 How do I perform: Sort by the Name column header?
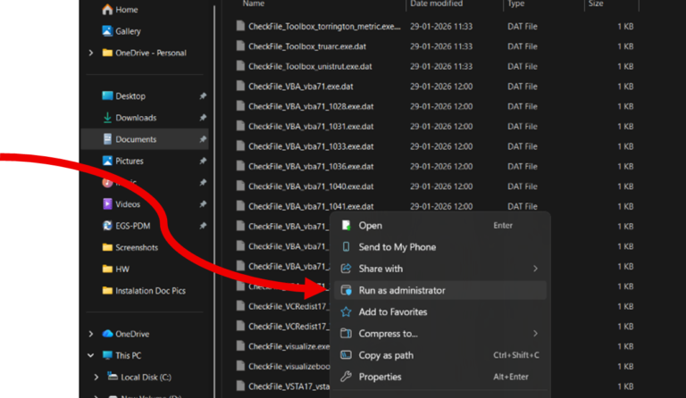click(x=254, y=4)
